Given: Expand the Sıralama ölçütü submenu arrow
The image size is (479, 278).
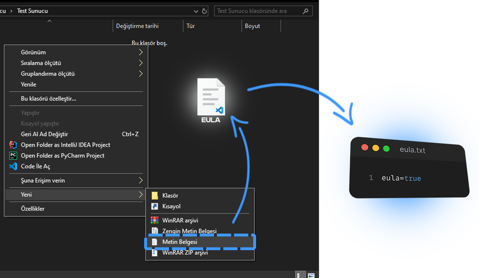Looking at the screenshot, I should pyautogui.click(x=141, y=63).
